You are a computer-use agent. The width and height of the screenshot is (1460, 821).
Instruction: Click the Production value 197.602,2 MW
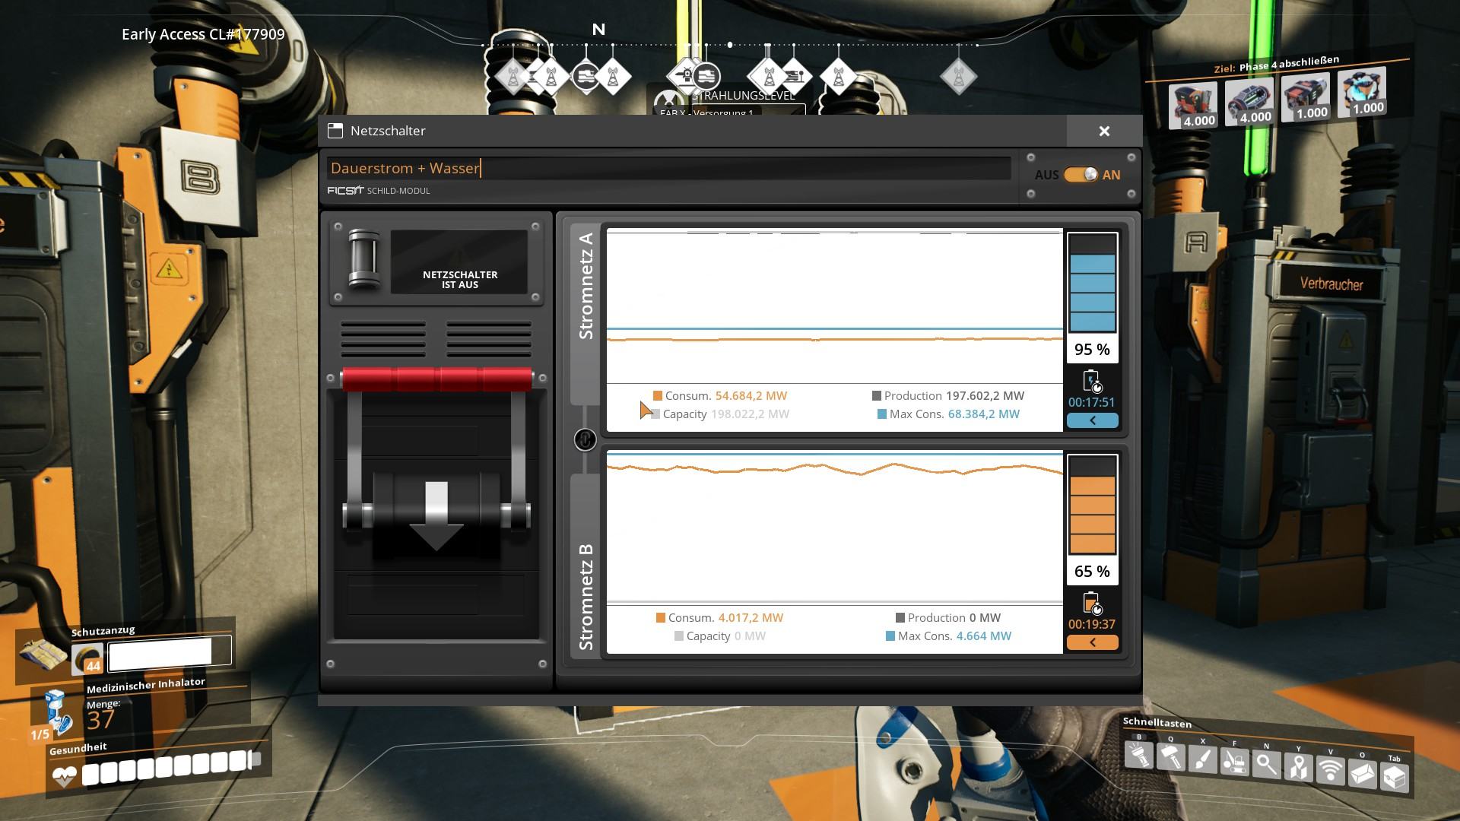coord(985,396)
